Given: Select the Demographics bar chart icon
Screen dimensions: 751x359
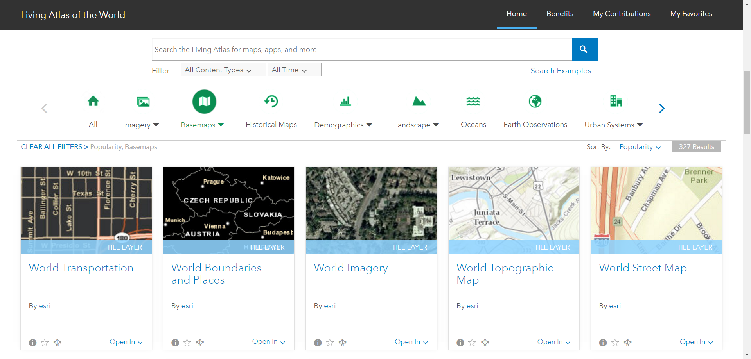Looking at the screenshot, I should [345, 102].
